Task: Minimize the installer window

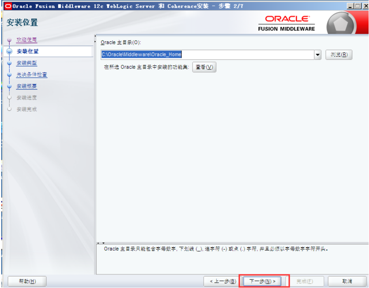Action: [350, 6]
